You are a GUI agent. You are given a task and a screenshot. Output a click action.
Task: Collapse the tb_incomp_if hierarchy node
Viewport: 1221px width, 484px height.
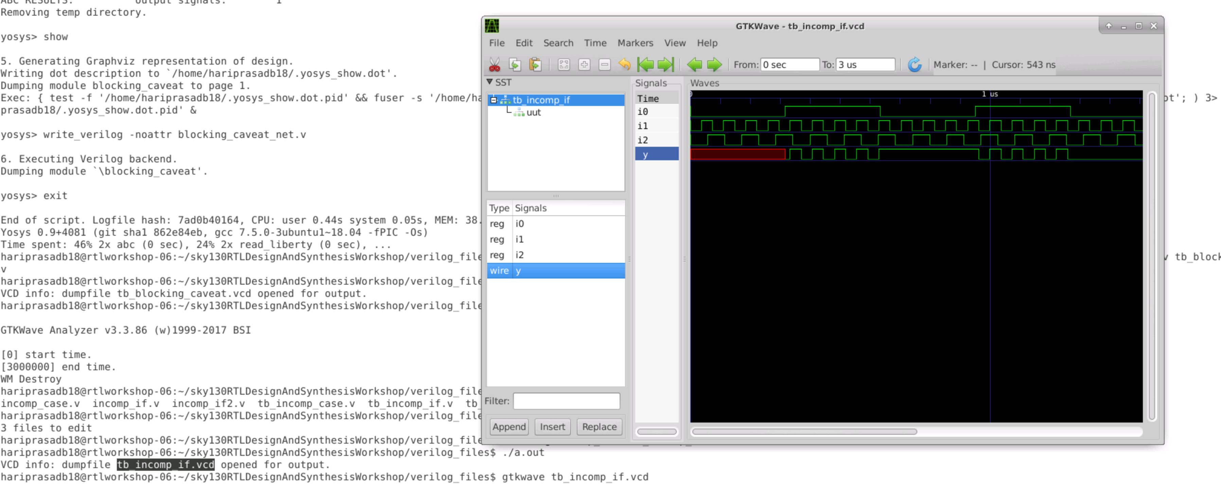coord(494,100)
